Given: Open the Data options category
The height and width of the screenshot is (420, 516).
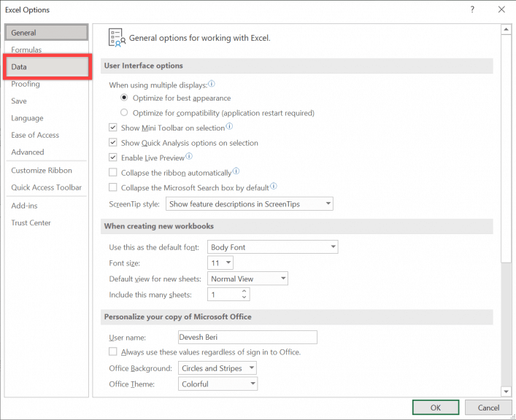Looking at the screenshot, I should coord(47,67).
